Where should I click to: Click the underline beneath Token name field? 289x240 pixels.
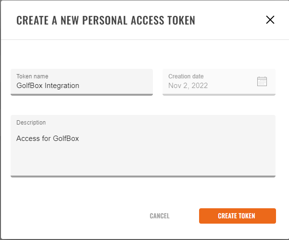(x=82, y=95)
